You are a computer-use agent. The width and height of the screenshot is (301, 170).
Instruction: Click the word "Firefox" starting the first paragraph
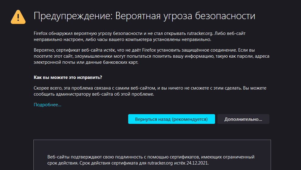(x=40, y=33)
